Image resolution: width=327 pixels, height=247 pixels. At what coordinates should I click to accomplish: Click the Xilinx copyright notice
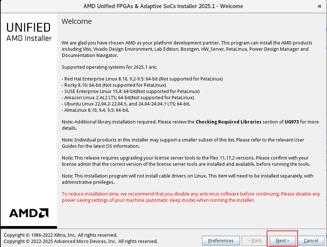[x=60, y=235]
